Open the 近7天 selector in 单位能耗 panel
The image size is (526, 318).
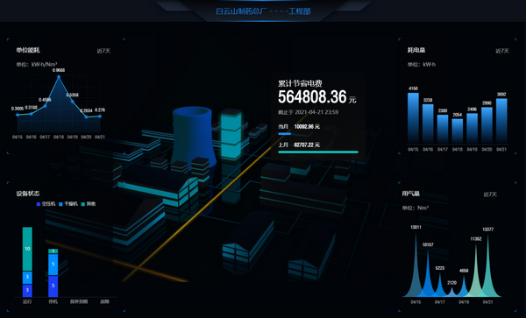[x=103, y=51]
